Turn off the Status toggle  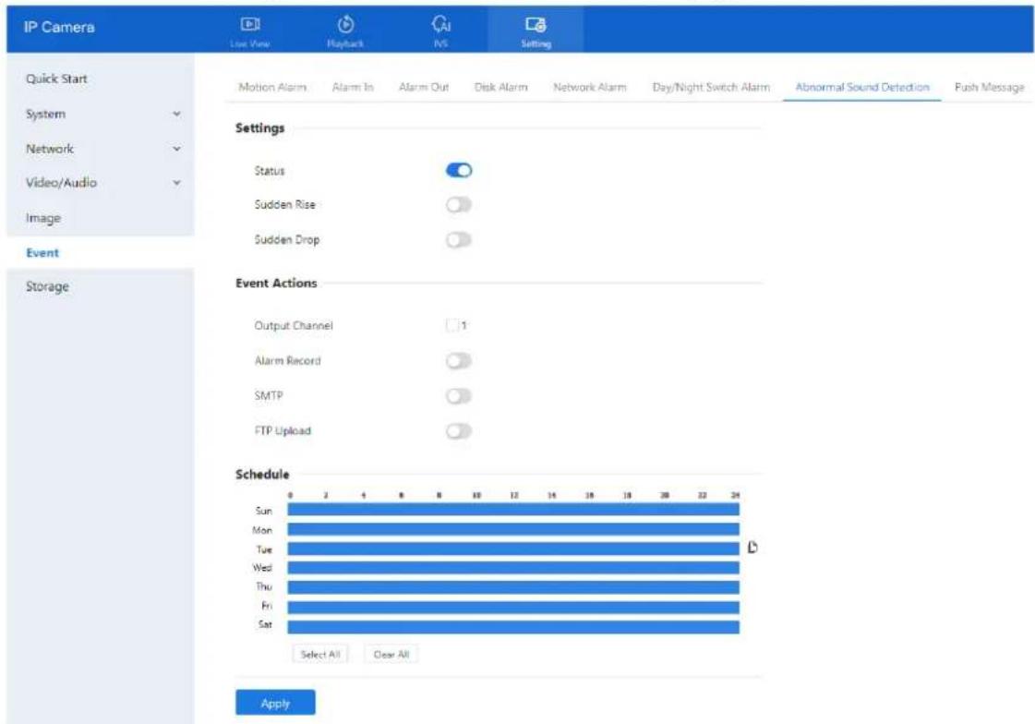(x=459, y=170)
